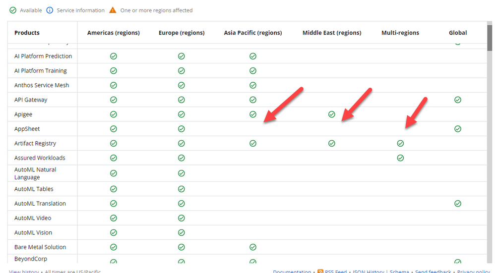
Task: Select the BeyondCorp product name
Action: click(31, 259)
